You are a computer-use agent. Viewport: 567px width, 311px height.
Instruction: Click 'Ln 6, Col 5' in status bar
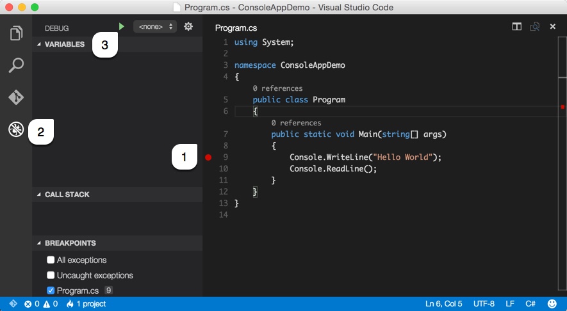[x=444, y=304]
